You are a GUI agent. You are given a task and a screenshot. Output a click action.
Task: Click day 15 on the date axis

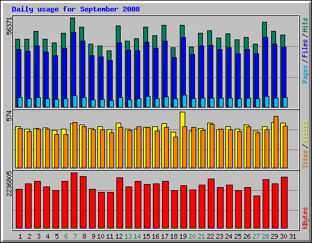tap(146, 236)
